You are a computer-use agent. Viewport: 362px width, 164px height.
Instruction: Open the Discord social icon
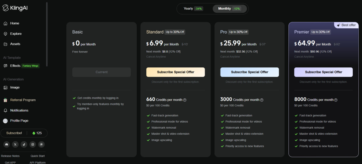7,144
